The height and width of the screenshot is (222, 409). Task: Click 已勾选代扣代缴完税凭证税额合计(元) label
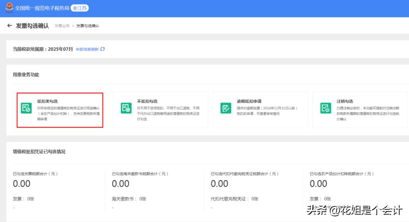pyautogui.click(x=245, y=174)
